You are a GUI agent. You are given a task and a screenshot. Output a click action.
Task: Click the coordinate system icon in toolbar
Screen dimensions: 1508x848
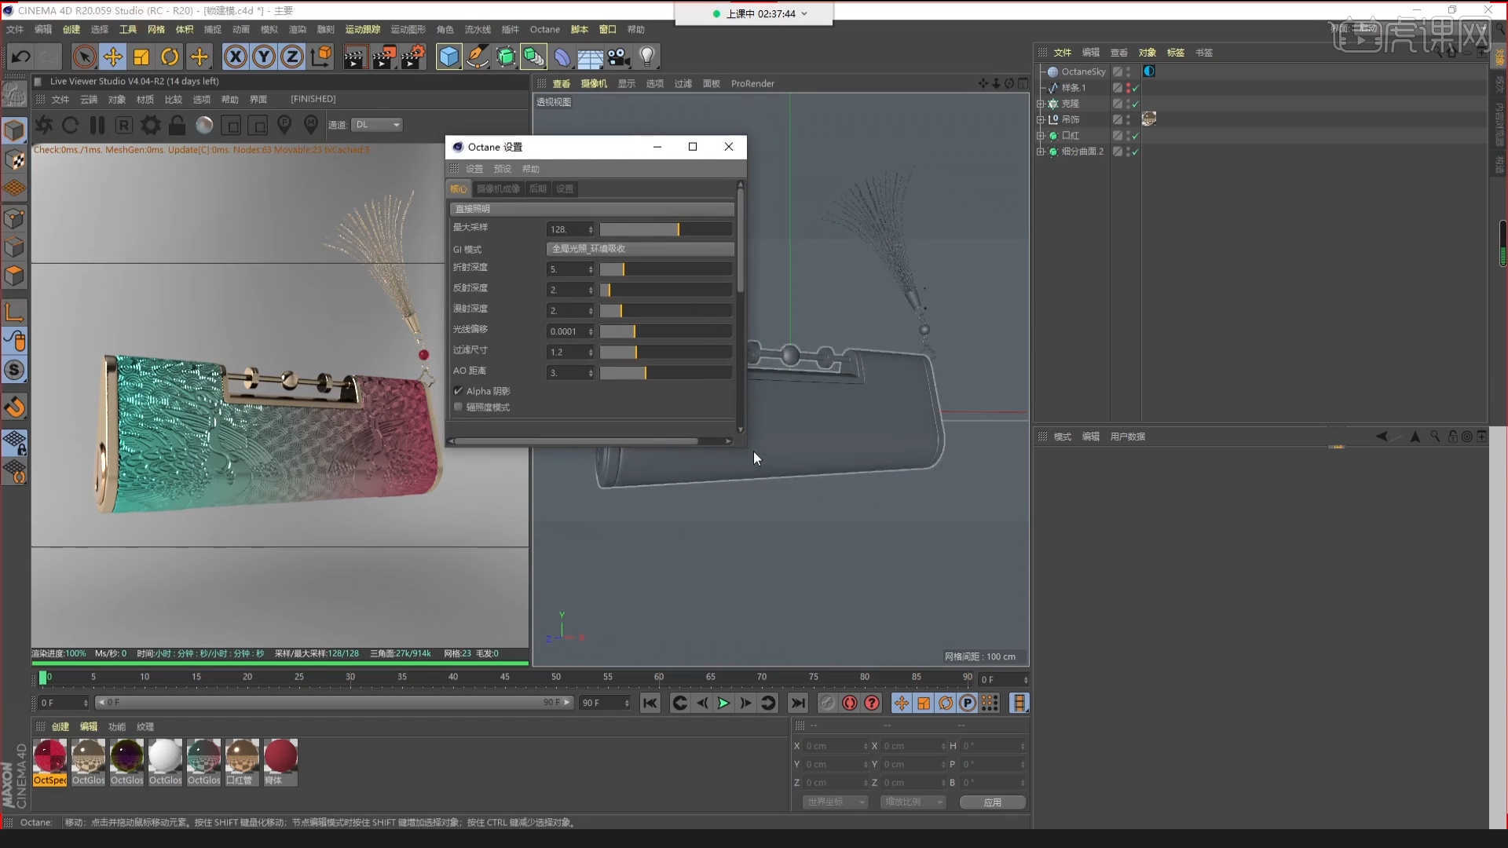click(x=321, y=57)
